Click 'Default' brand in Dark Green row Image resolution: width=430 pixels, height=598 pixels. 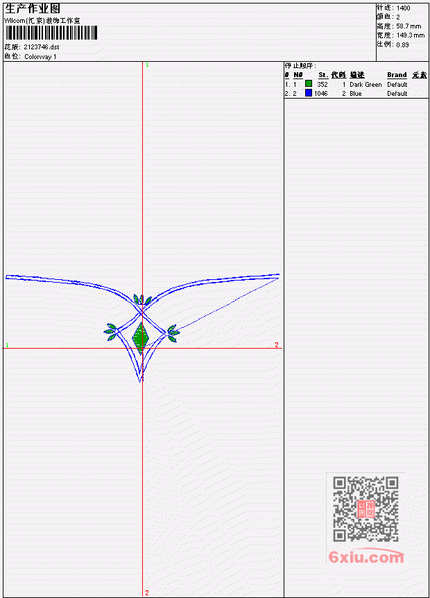point(397,84)
